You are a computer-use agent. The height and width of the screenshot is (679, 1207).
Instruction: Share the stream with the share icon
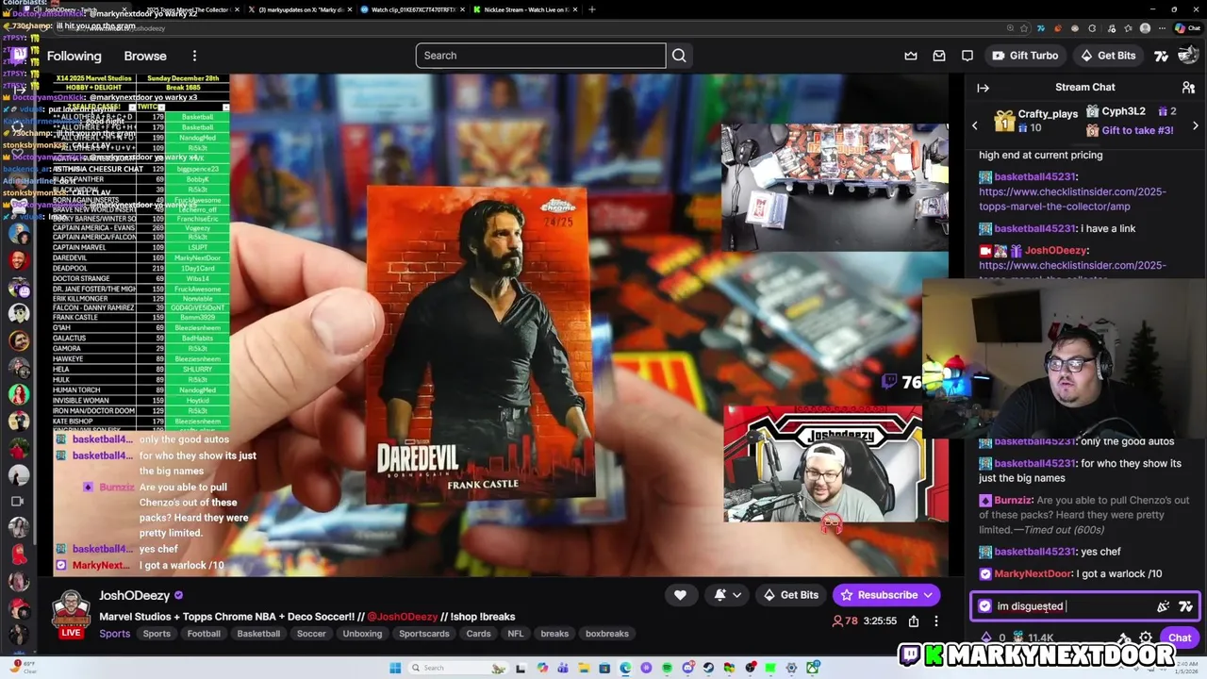coord(913,621)
